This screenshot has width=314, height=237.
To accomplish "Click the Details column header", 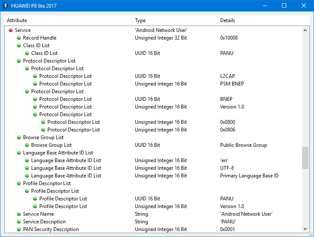I will pos(264,20).
